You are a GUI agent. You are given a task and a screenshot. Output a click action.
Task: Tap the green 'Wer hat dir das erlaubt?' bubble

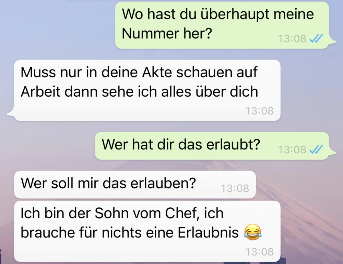coord(212,146)
